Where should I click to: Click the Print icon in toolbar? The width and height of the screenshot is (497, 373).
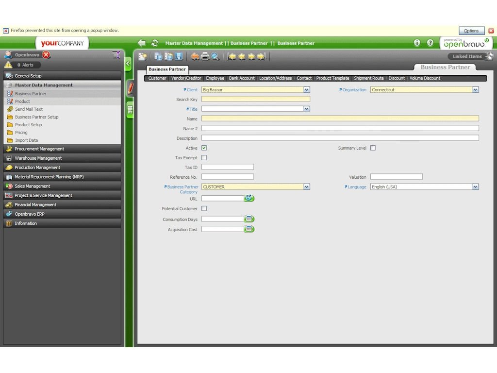tap(205, 56)
